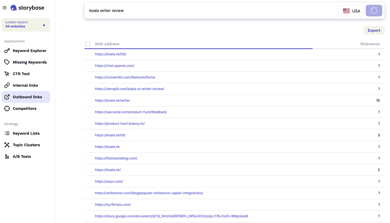Viewport: 390px width, 223px height.
Task: Open link https://fatstacksblog.com/
Action: [x=116, y=158]
